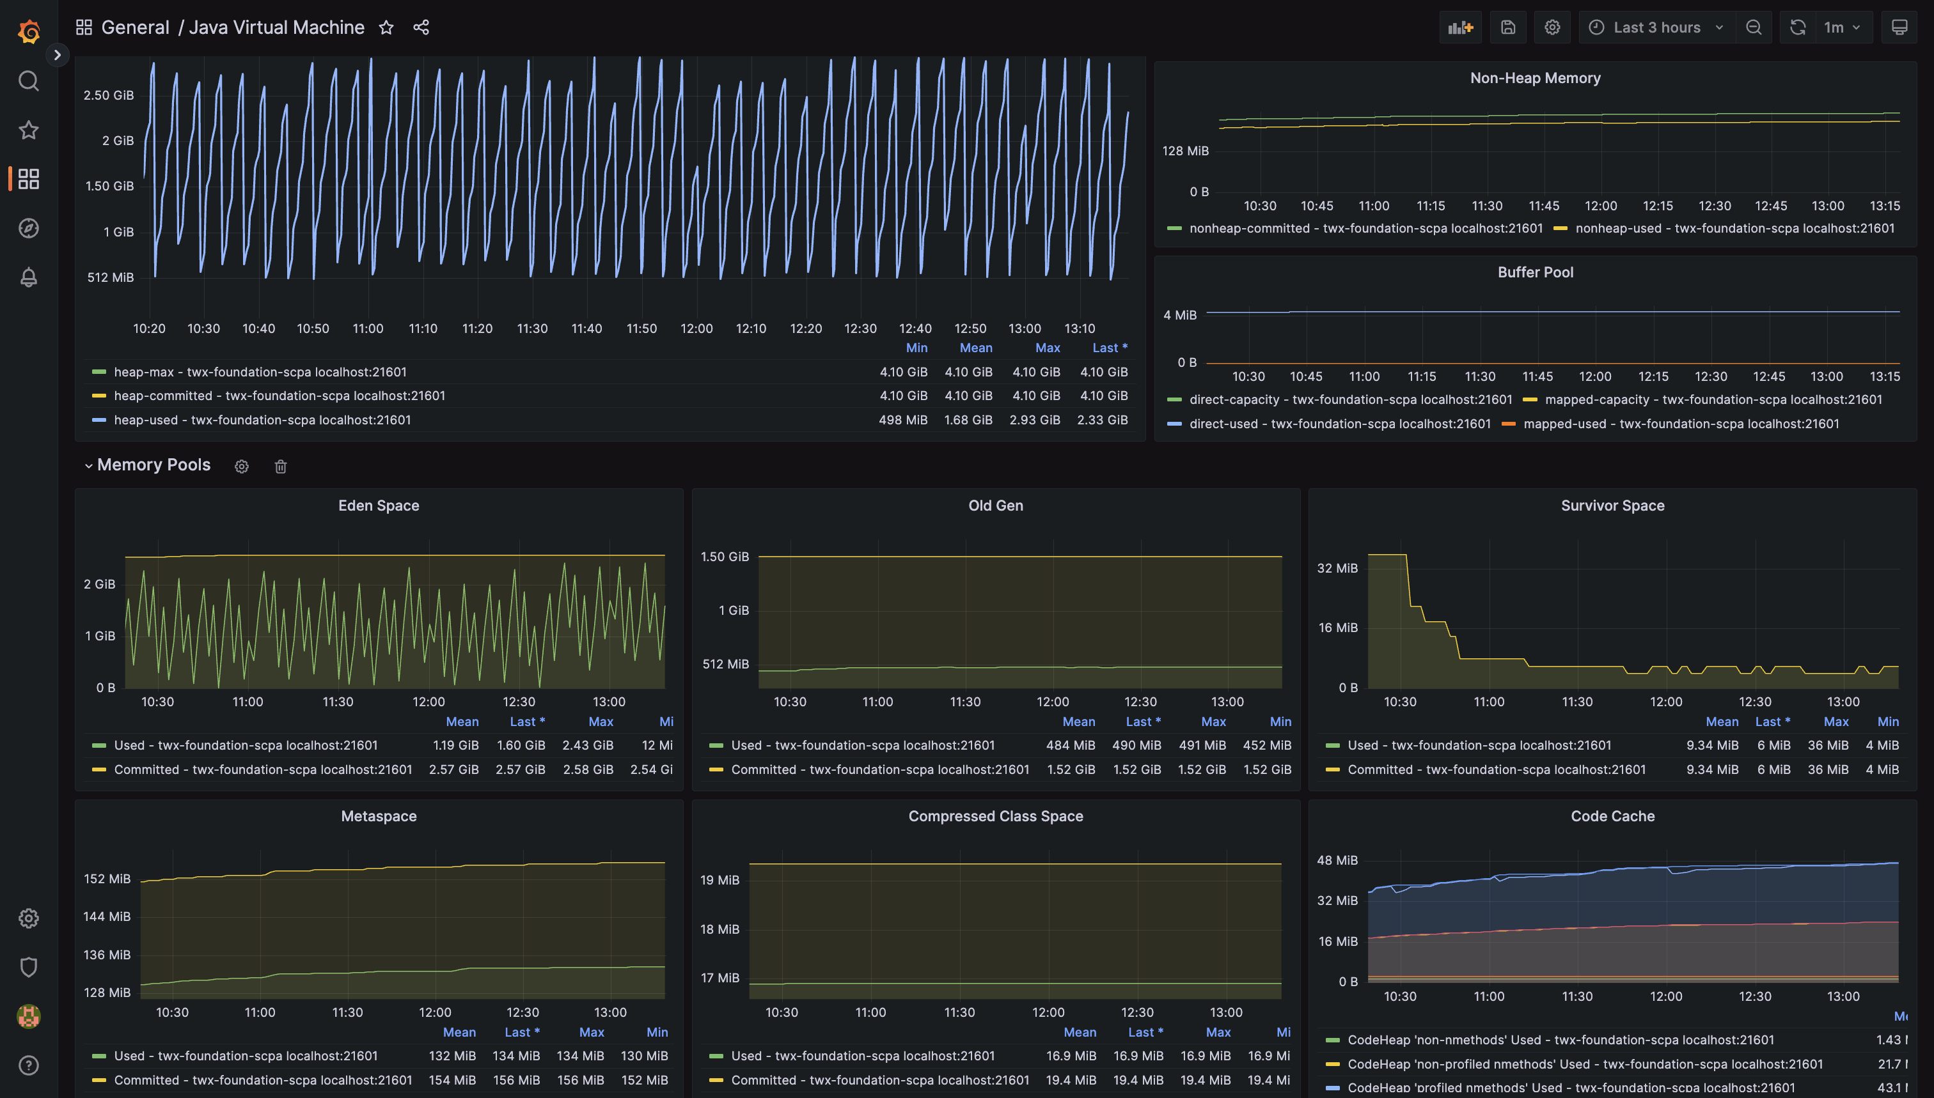This screenshot has height=1098, width=1934.
Task: Toggle heap-max series in legend
Action: coord(260,372)
